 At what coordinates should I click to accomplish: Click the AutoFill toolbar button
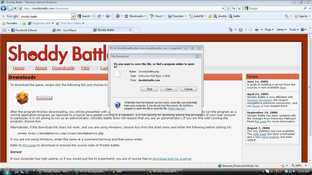pyautogui.click(x=196, y=16)
